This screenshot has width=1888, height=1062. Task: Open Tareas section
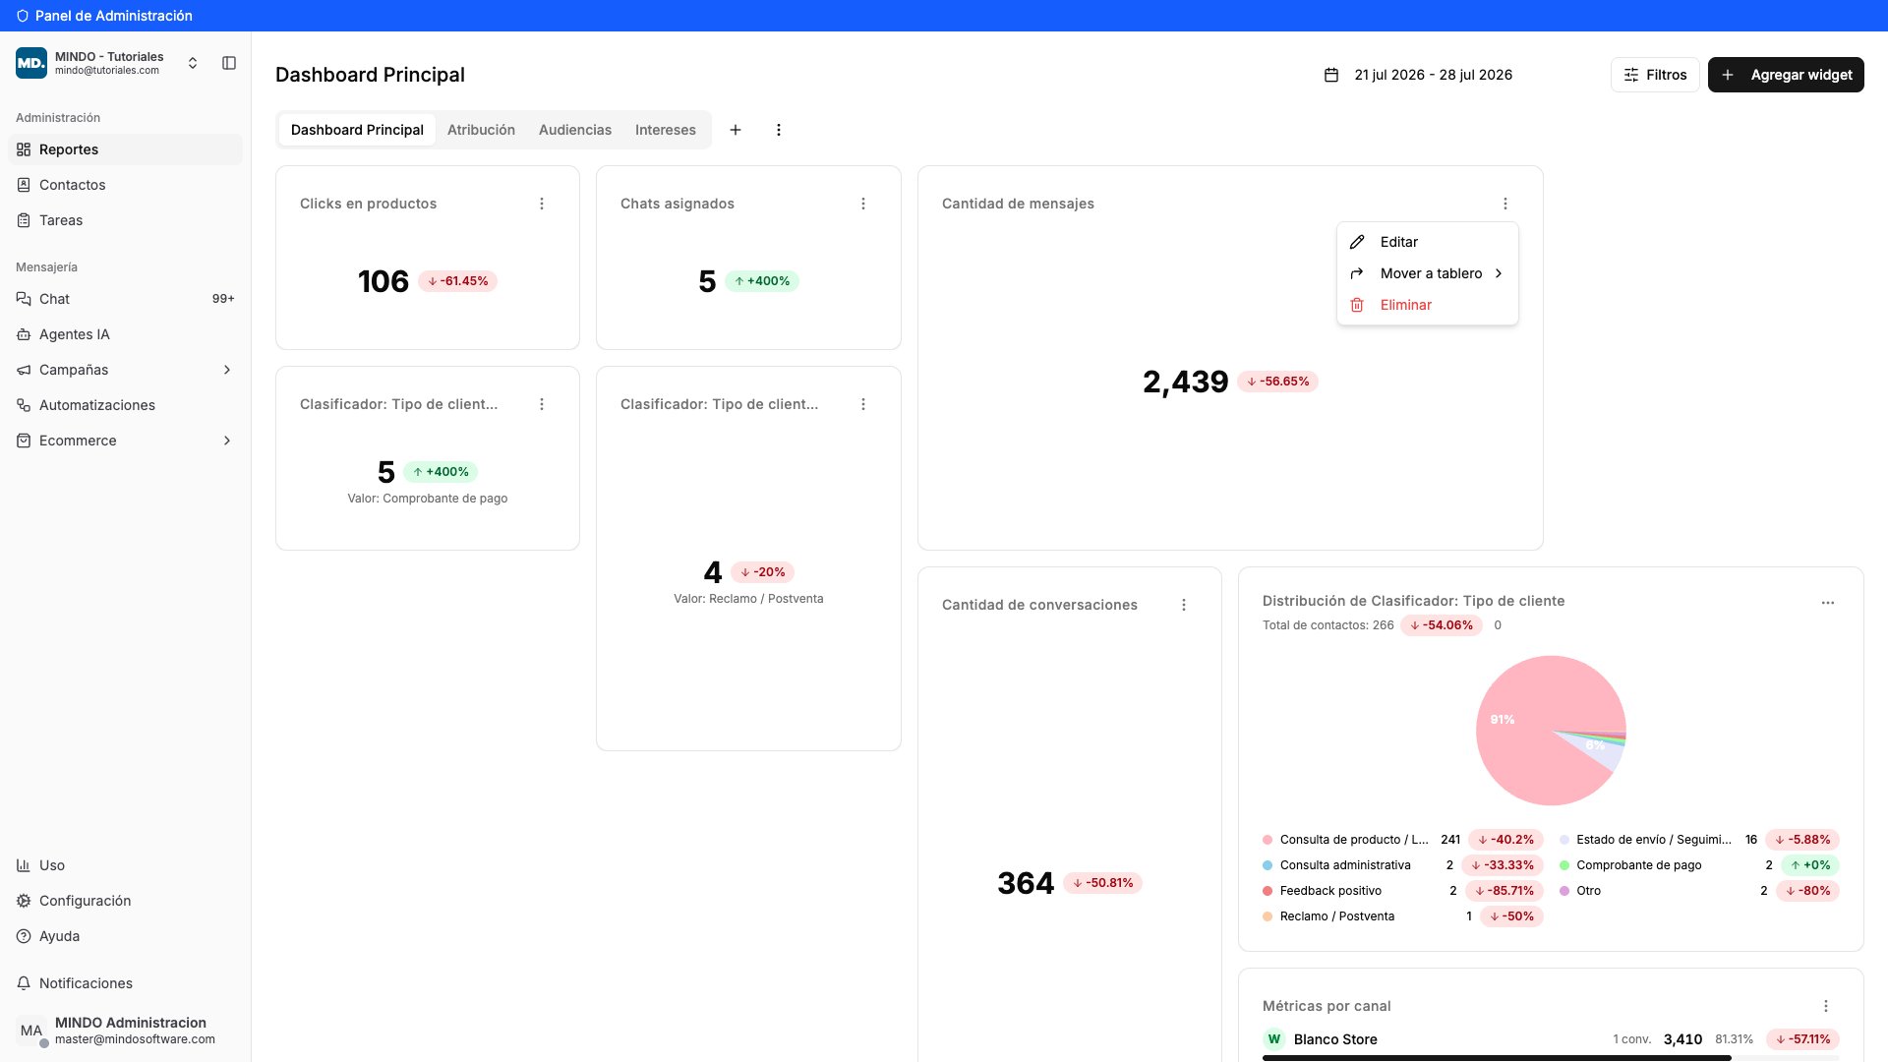click(x=125, y=220)
